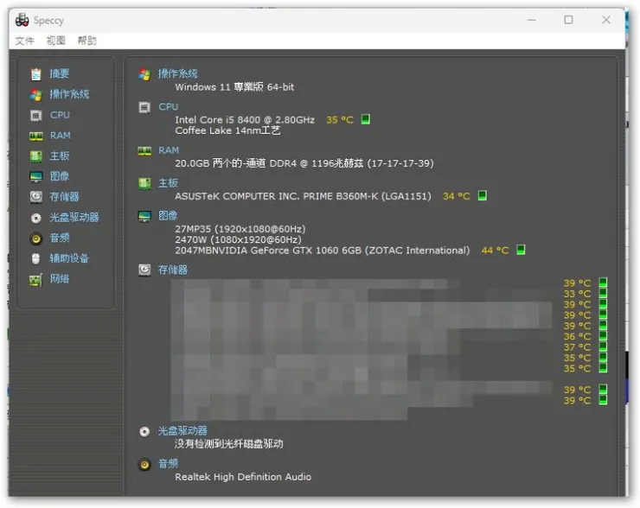This screenshot has width=640, height=508.
Task: Click the disk icon beside 存储器 heading
Action: pos(144,270)
